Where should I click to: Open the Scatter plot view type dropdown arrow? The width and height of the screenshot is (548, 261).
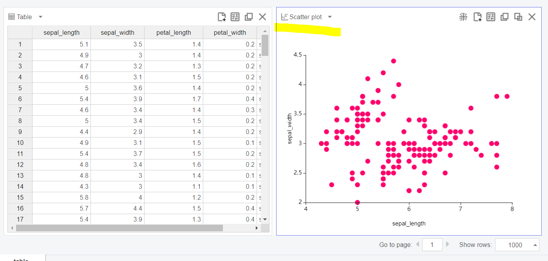click(330, 17)
